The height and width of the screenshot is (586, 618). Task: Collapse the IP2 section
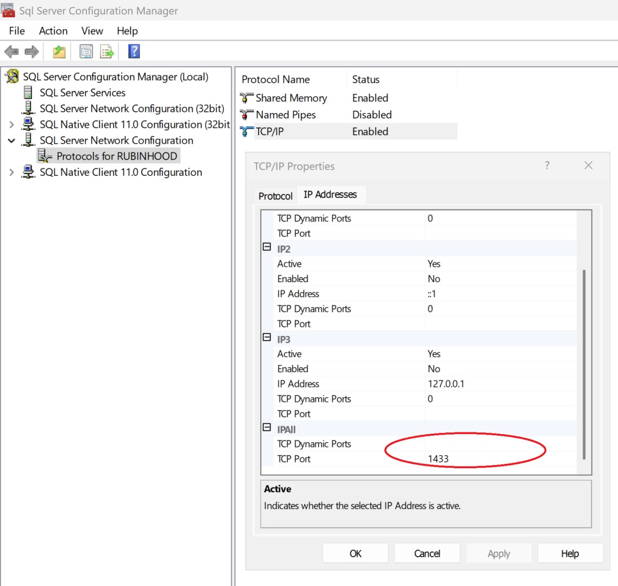tap(267, 247)
